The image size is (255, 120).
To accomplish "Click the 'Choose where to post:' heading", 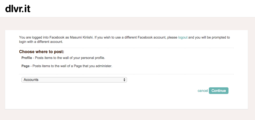I will coord(42,52).
